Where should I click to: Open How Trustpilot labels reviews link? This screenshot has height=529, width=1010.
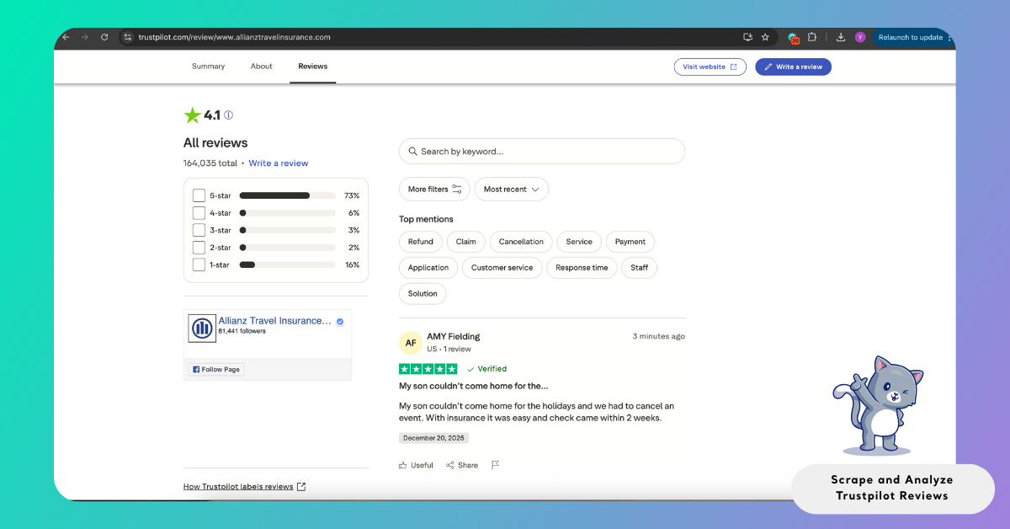coord(238,486)
